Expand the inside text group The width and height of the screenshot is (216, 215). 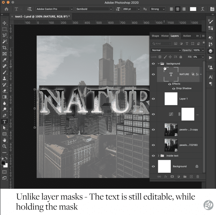(159, 156)
